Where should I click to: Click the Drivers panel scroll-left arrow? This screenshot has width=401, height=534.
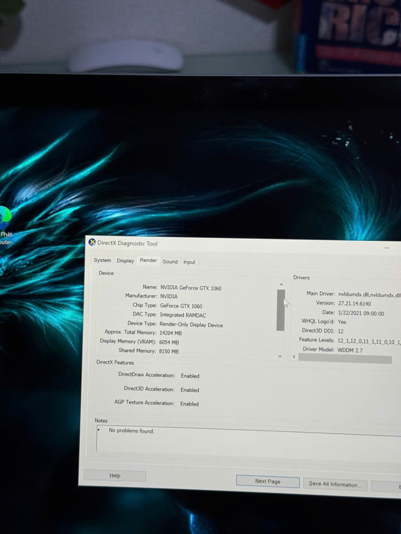pyautogui.click(x=294, y=357)
